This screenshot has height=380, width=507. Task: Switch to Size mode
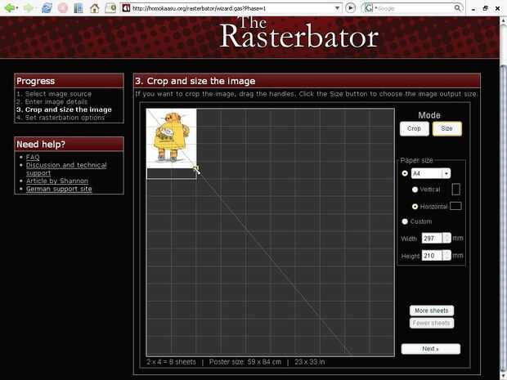446,128
